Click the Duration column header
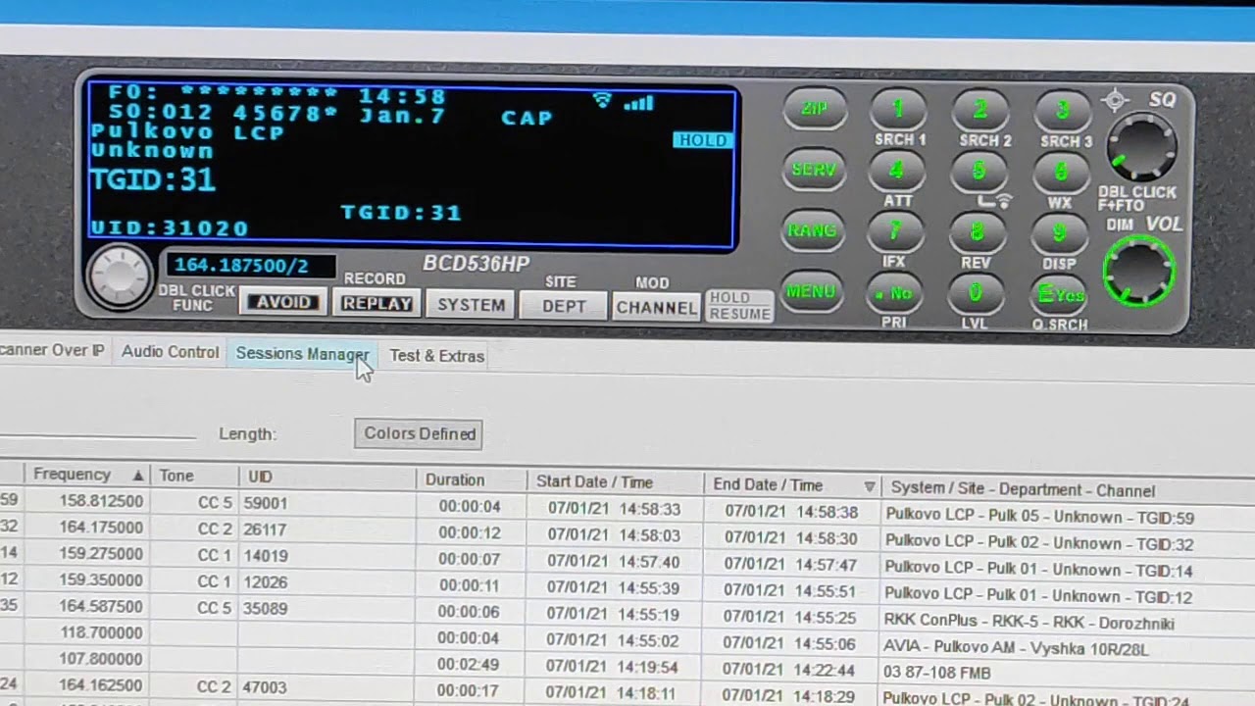This screenshot has width=1255, height=706. pos(471,480)
